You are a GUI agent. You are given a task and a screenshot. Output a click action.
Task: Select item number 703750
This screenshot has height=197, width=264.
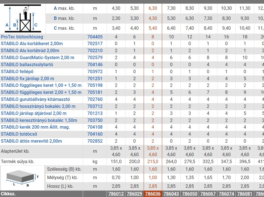95,120
